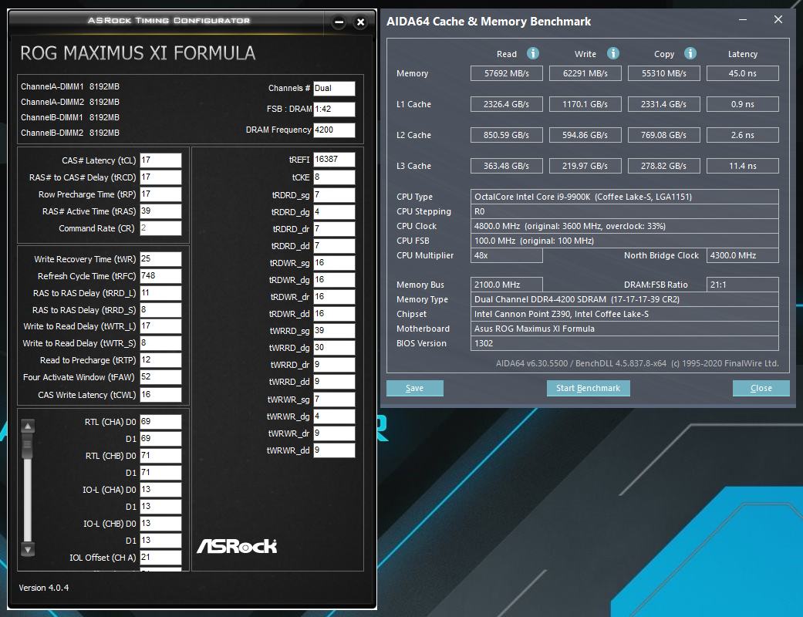
Task: Close the ASRock Timing Configurator window
Action: 360,22
